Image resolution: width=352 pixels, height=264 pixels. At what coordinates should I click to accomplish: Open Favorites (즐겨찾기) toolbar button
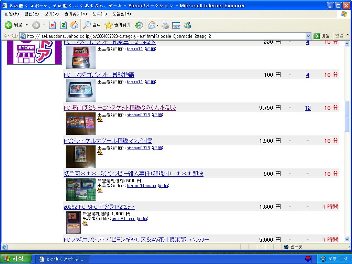[x=118, y=25]
